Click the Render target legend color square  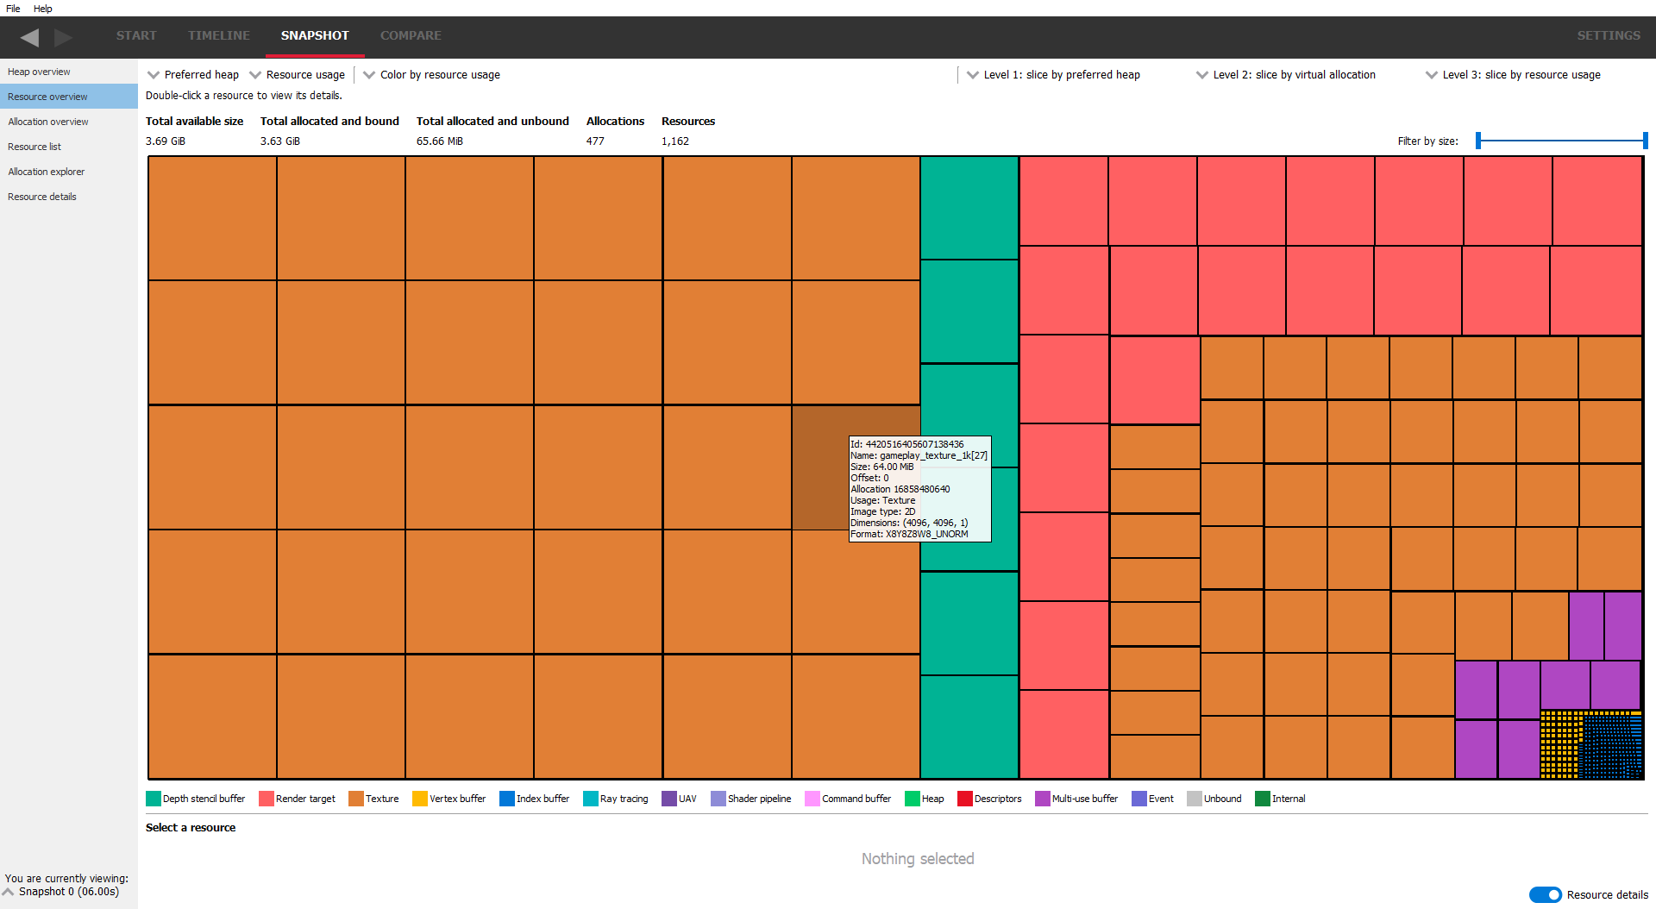point(267,799)
